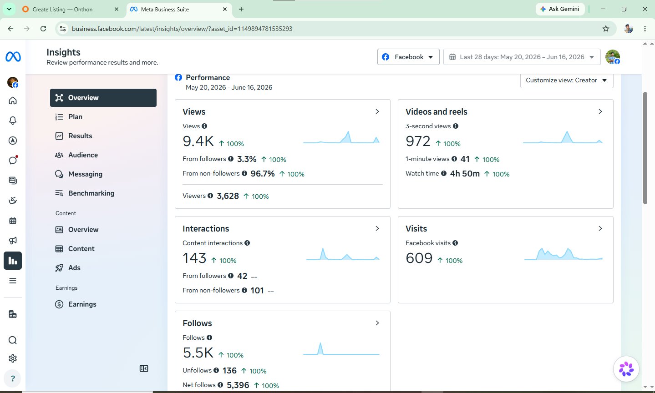
Task: Open Earnings in the sidebar
Action: pyautogui.click(x=103, y=304)
